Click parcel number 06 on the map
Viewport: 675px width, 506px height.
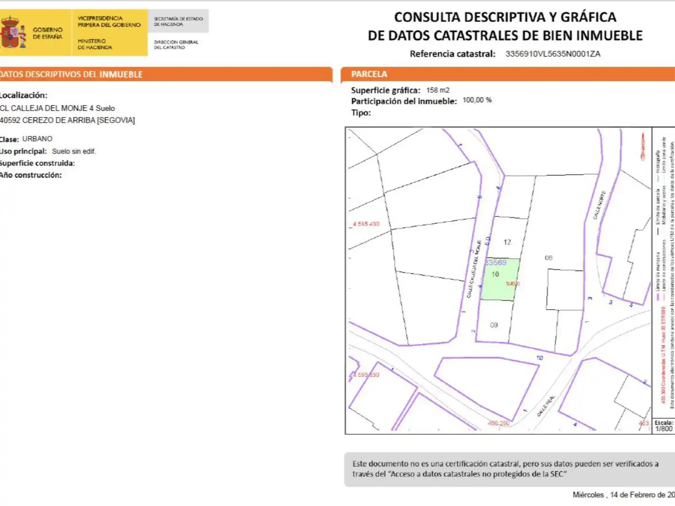pos(548,258)
